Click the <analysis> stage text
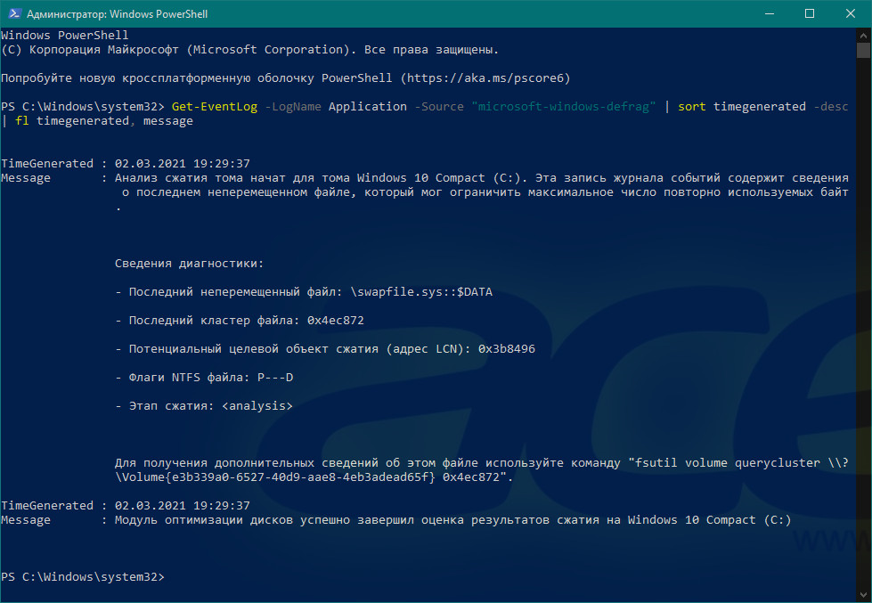The width and height of the screenshot is (872, 603). (257, 406)
